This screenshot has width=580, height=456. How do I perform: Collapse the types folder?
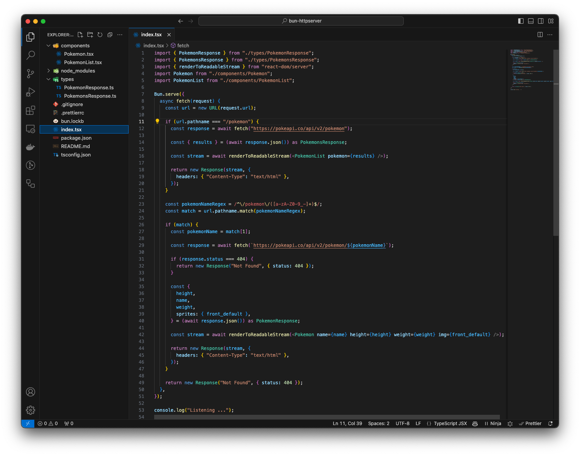[x=48, y=79]
